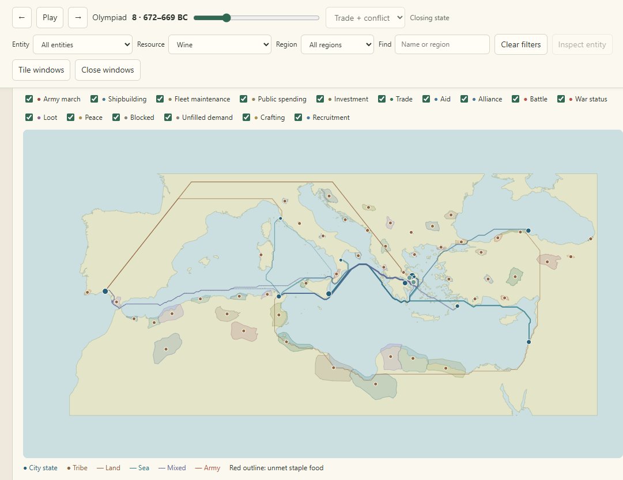Toggle the War status checkbox

(561, 99)
